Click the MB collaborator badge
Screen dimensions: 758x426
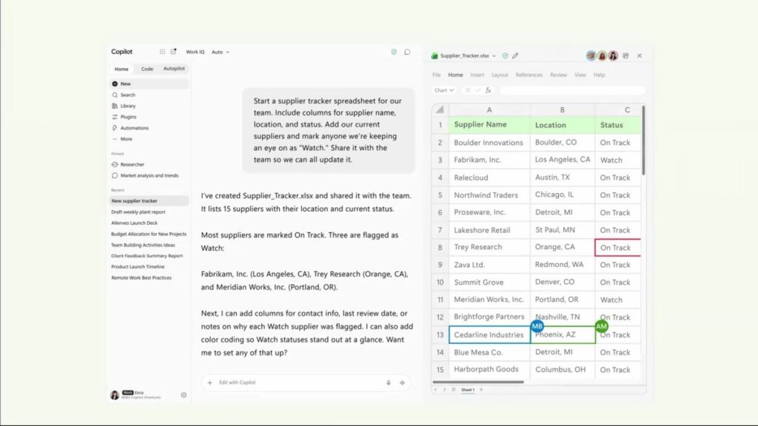pos(537,326)
